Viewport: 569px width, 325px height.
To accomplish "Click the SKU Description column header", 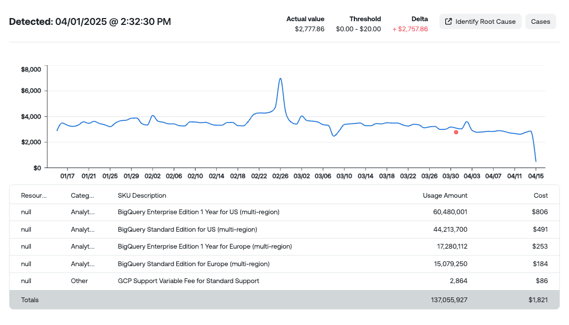I will (x=141, y=195).
